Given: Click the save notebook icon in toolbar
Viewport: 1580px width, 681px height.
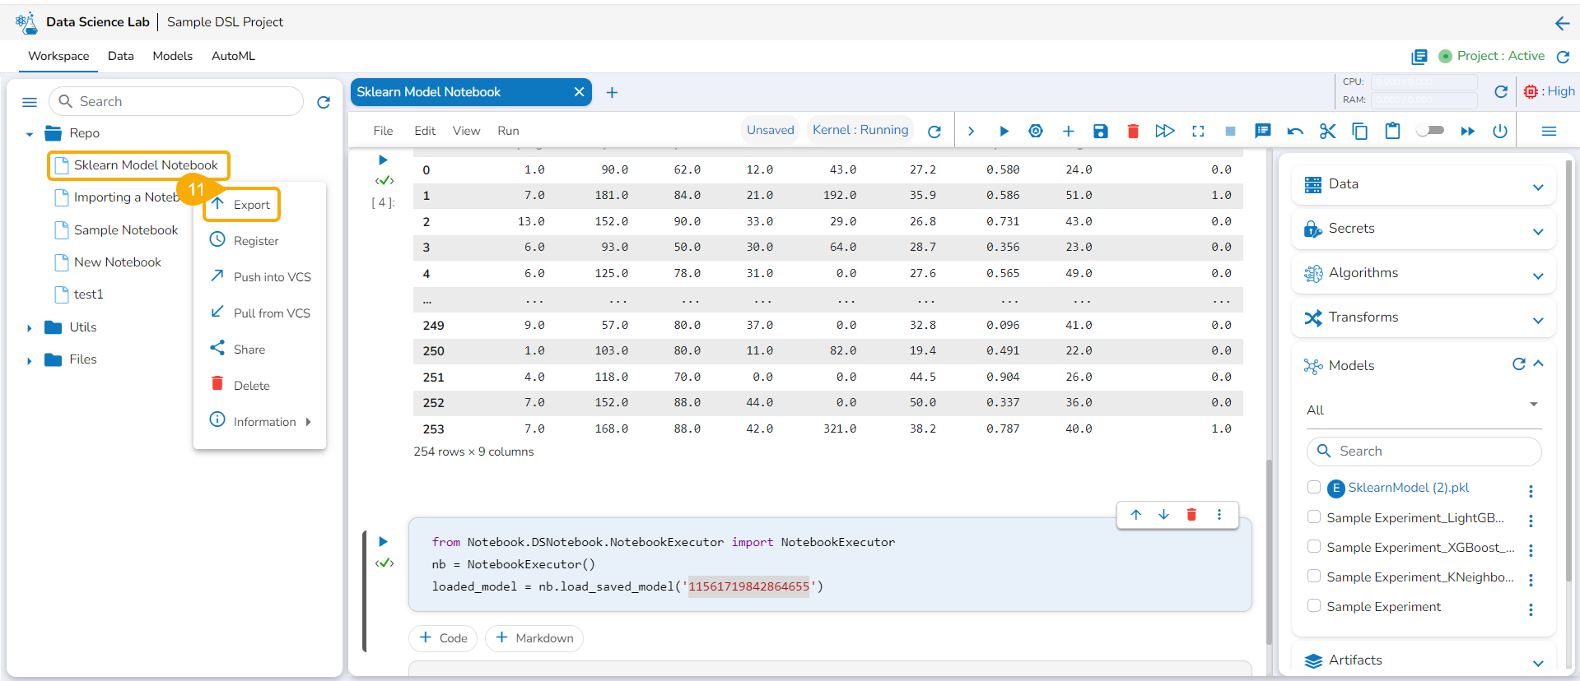Looking at the screenshot, I should [x=1100, y=132].
